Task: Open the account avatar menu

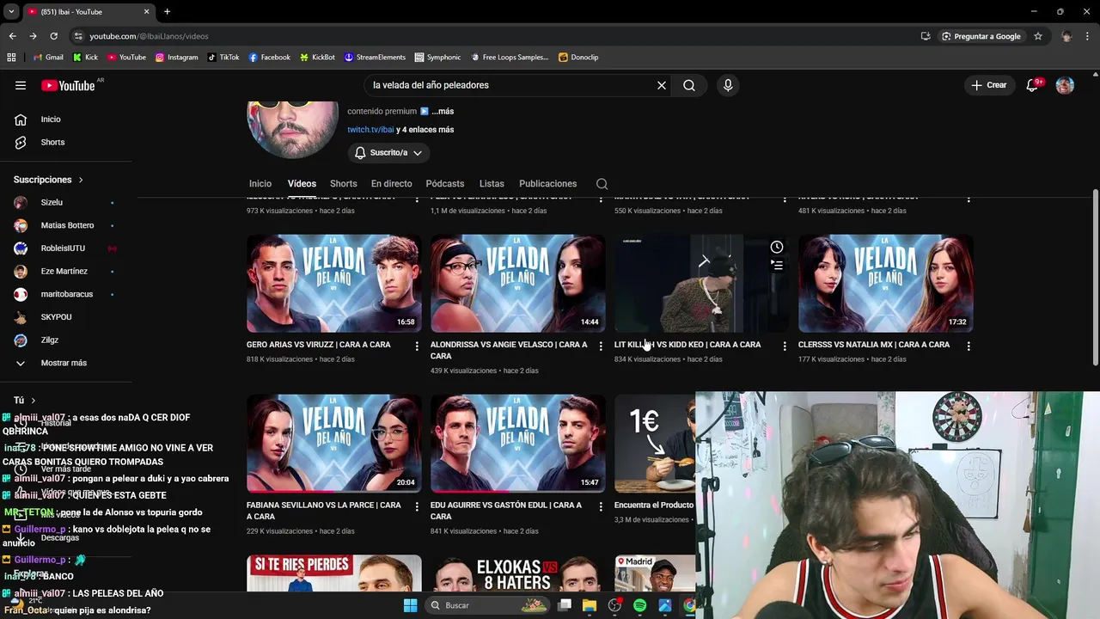Action: (x=1065, y=85)
